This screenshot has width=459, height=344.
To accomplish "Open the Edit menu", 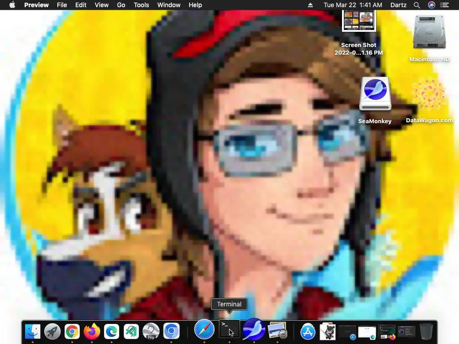I will tap(81, 5).
